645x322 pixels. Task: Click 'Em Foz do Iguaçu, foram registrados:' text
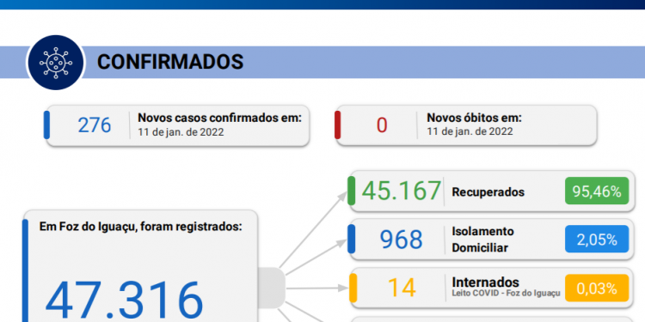point(141,228)
